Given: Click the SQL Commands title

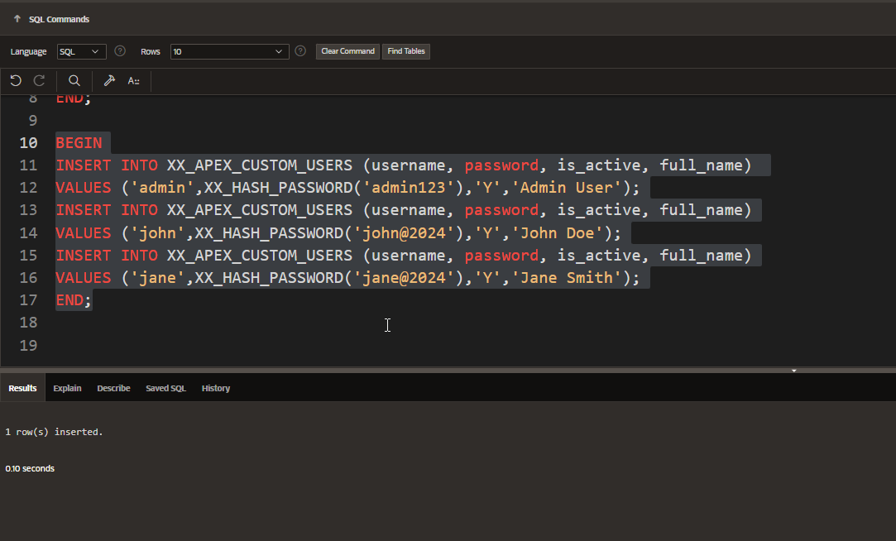Looking at the screenshot, I should tap(59, 19).
